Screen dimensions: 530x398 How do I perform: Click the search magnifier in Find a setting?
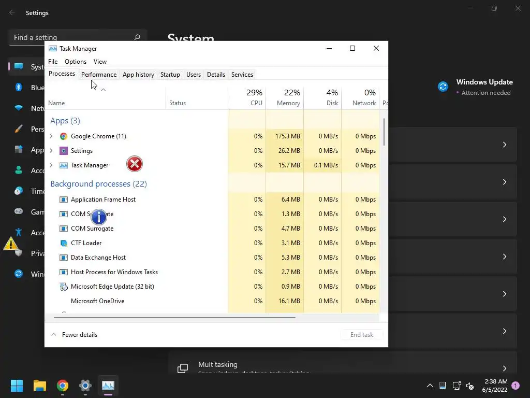(x=137, y=37)
